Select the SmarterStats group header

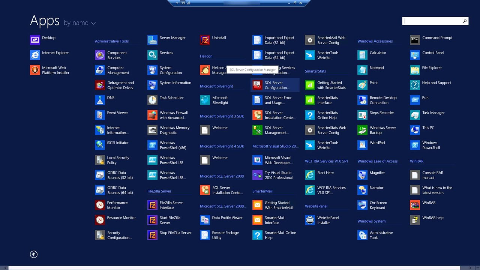[315, 71]
